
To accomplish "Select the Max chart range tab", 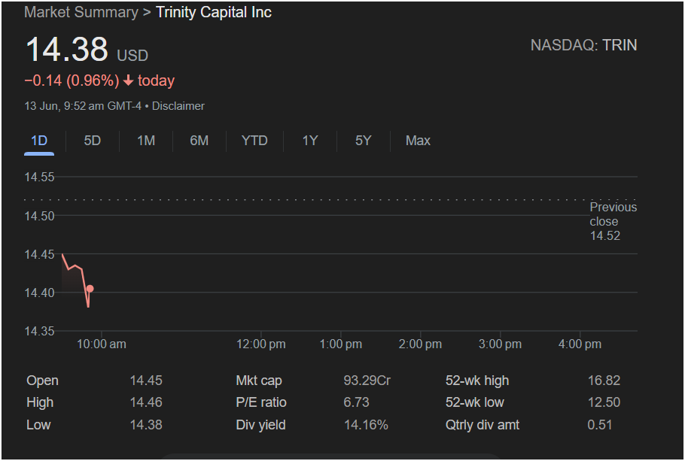I will [x=418, y=141].
